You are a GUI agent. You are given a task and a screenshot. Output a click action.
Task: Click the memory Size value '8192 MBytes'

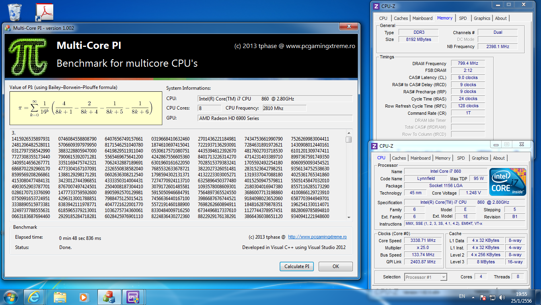click(x=418, y=40)
